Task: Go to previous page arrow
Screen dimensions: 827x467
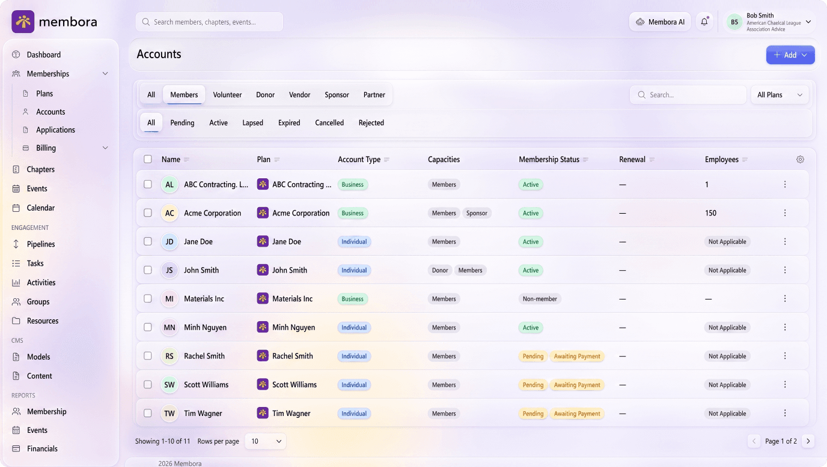Action: pyautogui.click(x=754, y=441)
